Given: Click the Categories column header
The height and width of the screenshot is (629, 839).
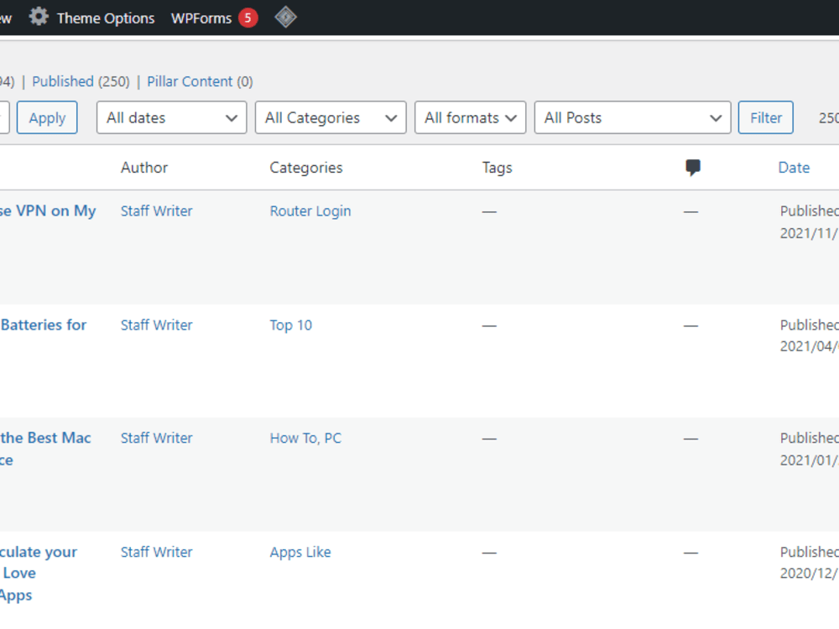Looking at the screenshot, I should click(x=306, y=168).
